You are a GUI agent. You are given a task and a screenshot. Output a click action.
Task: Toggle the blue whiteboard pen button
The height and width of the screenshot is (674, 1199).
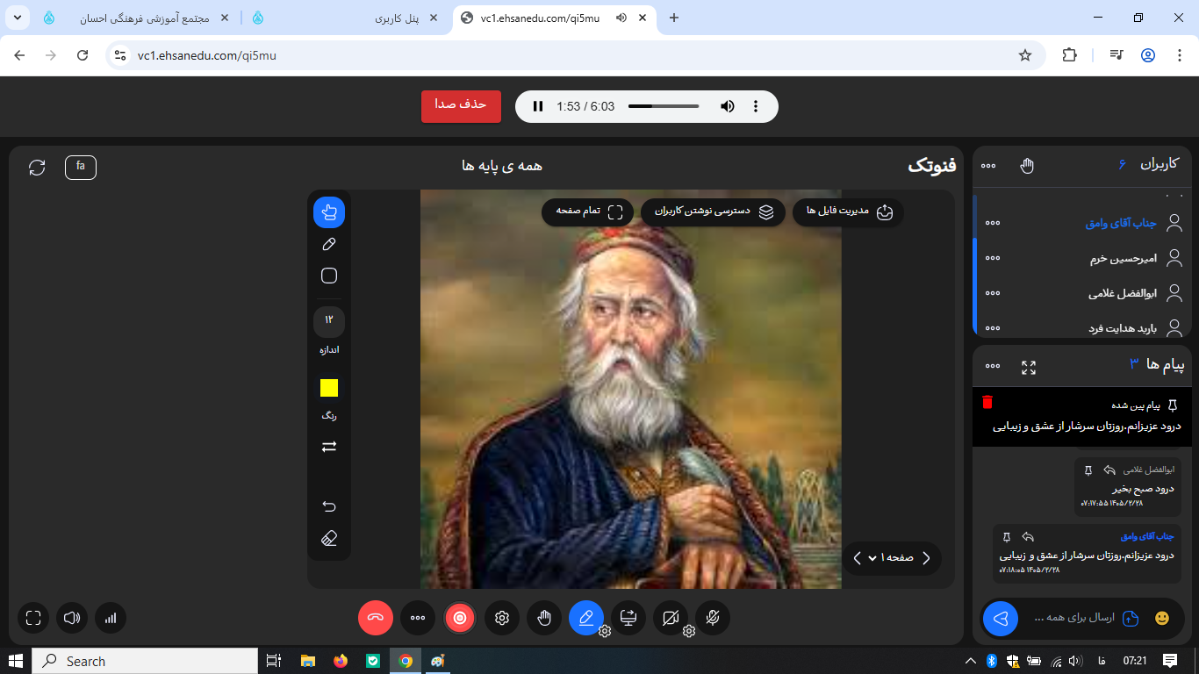pos(586,618)
